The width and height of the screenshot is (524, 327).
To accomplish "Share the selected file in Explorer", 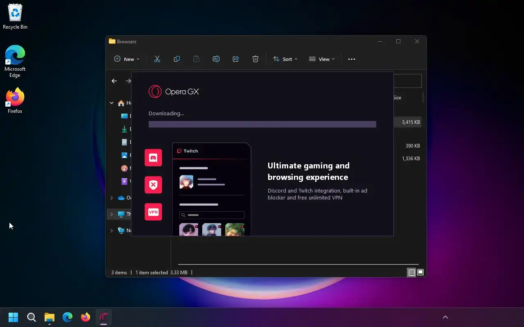I will click(235, 59).
